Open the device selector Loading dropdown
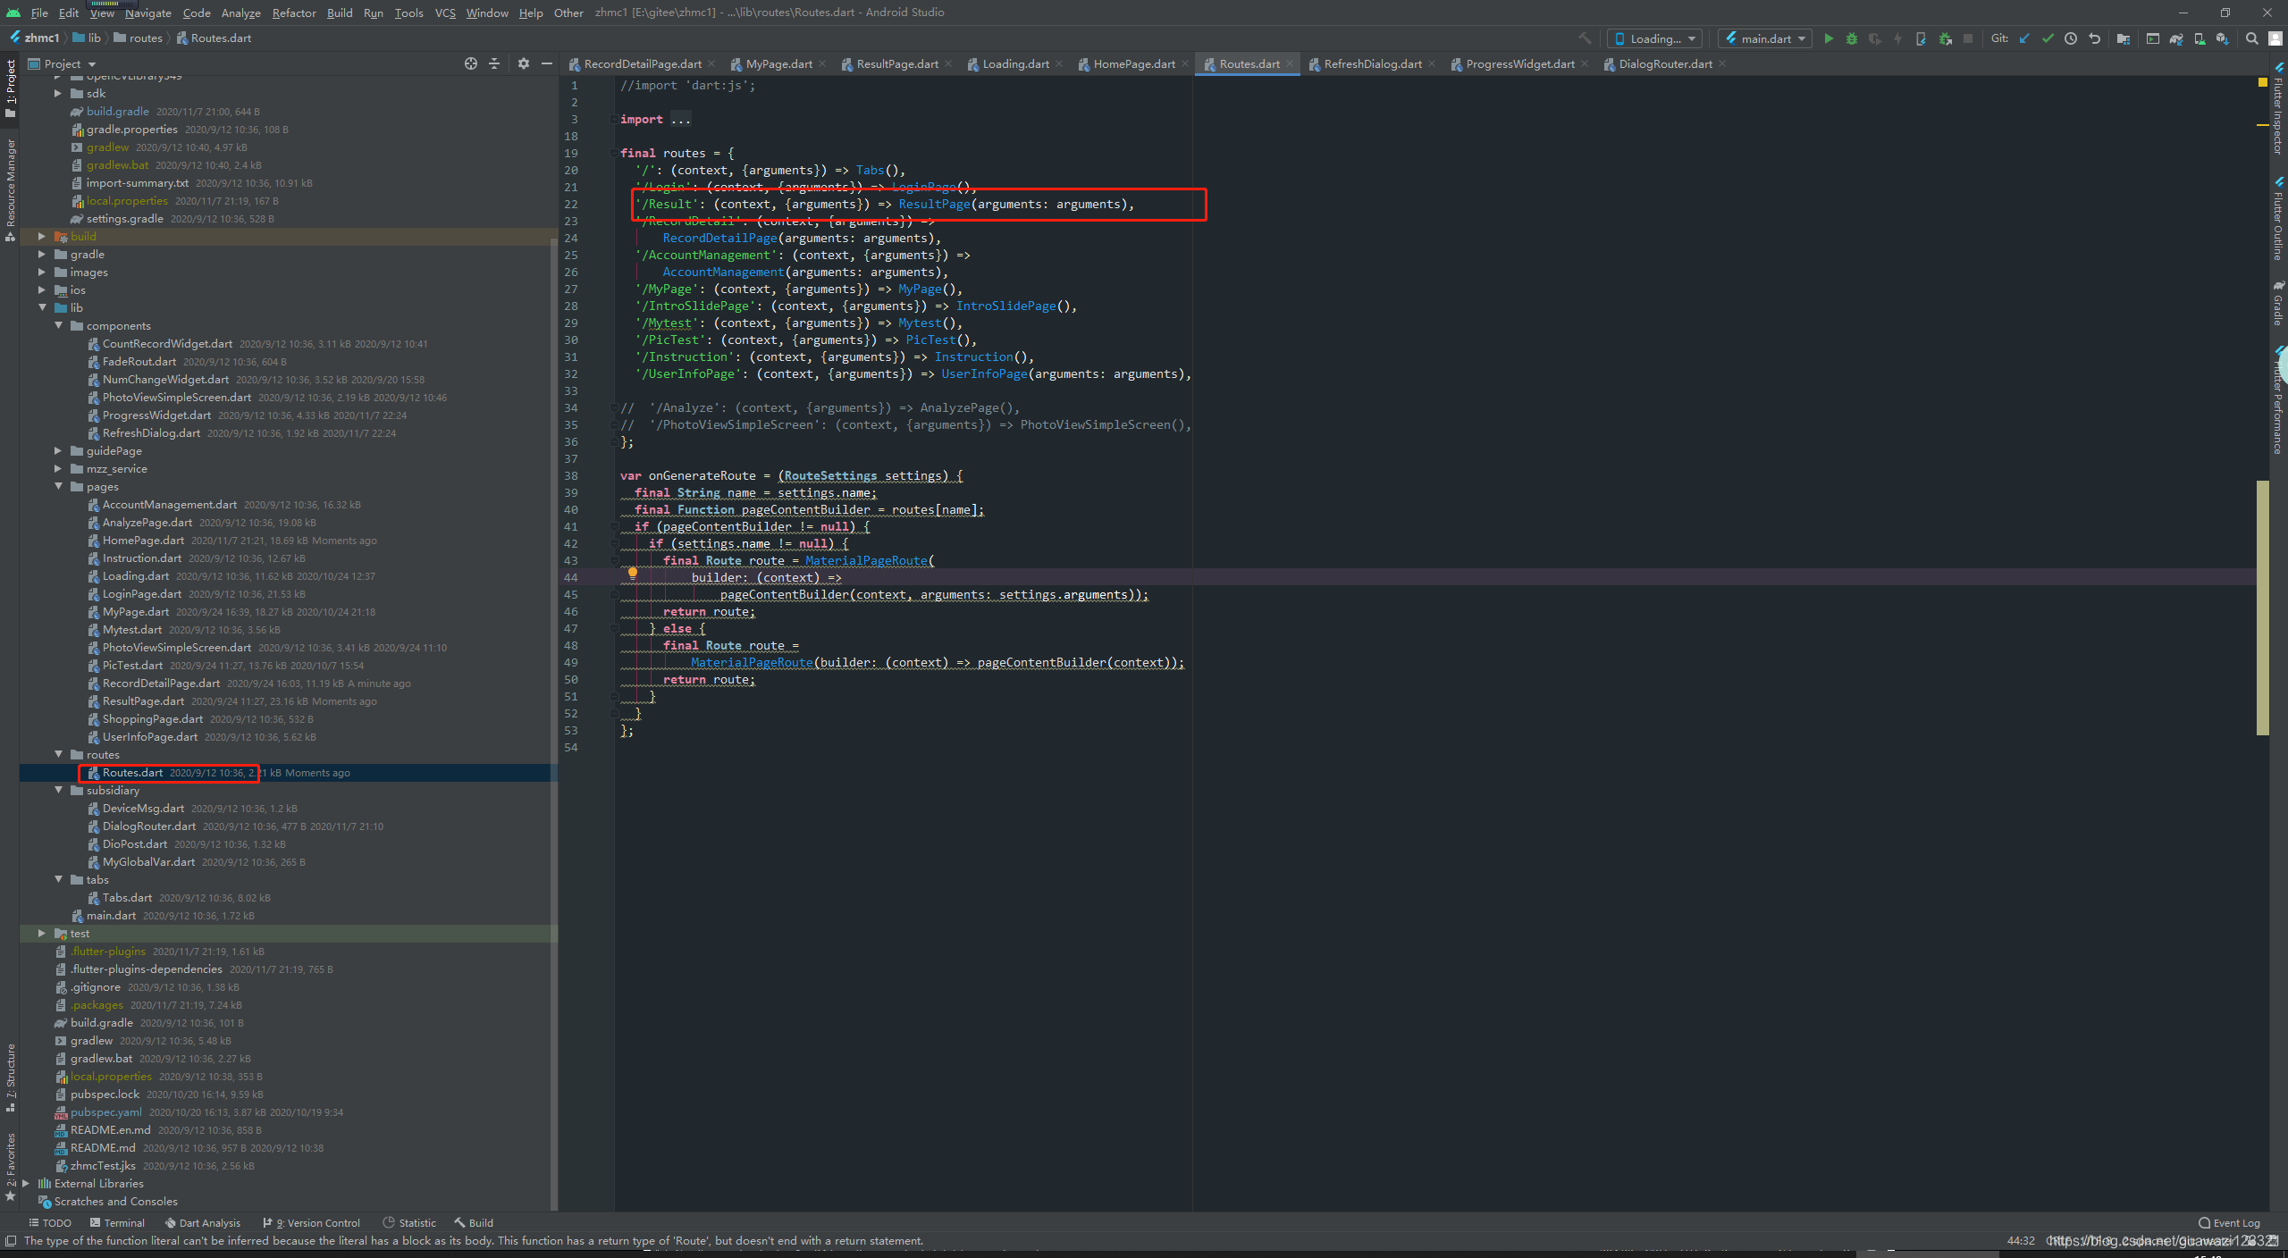The height and width of the screenshot is (1258, 2288). (1655, 38)
